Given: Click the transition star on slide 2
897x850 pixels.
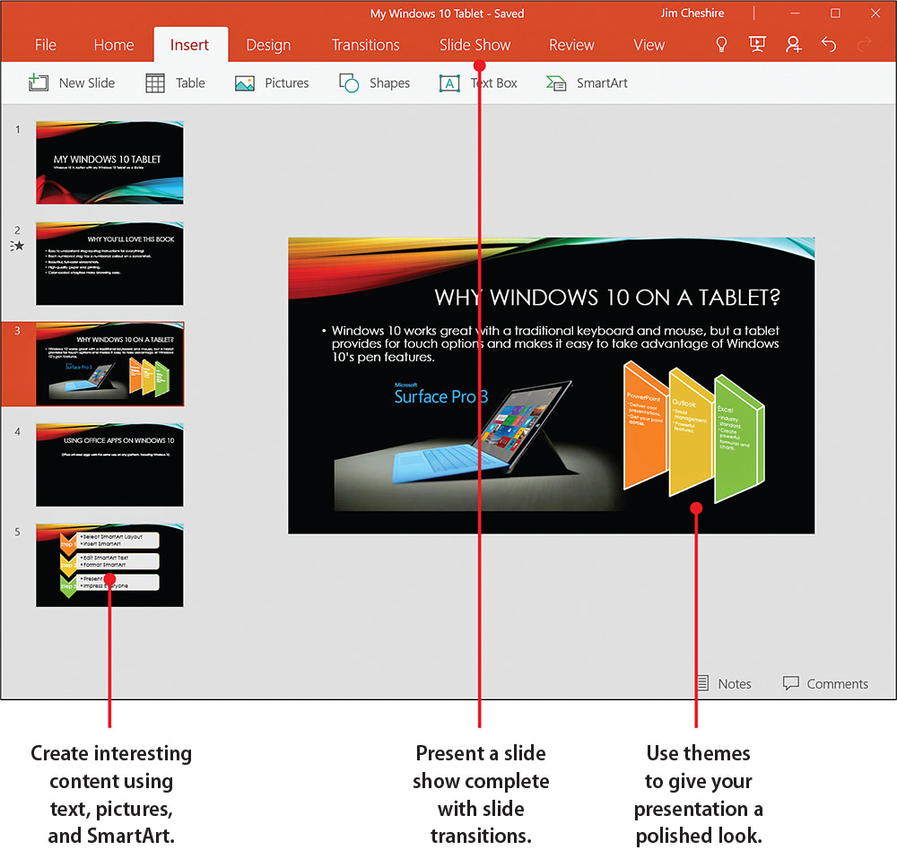Looking at the screenshot, I should 17,246.
